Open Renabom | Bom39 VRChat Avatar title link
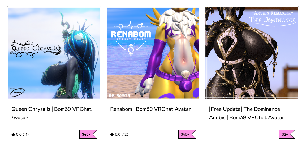This screenshot has width=302, height=146. 150,109
